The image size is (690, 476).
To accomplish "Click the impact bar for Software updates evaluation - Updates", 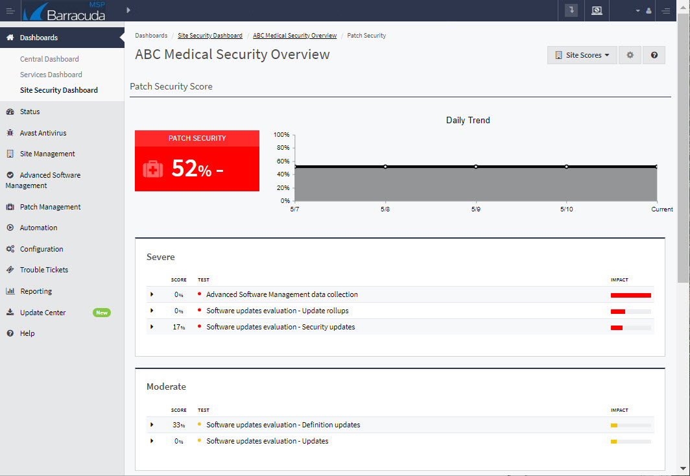I will point(630,442).
